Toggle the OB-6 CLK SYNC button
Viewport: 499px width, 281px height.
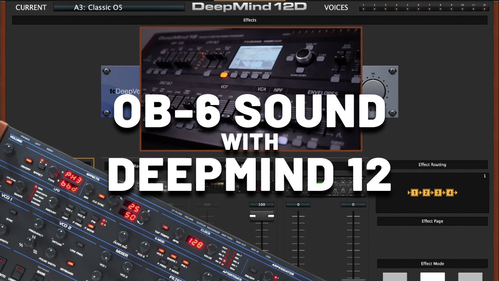pos(102,196)
